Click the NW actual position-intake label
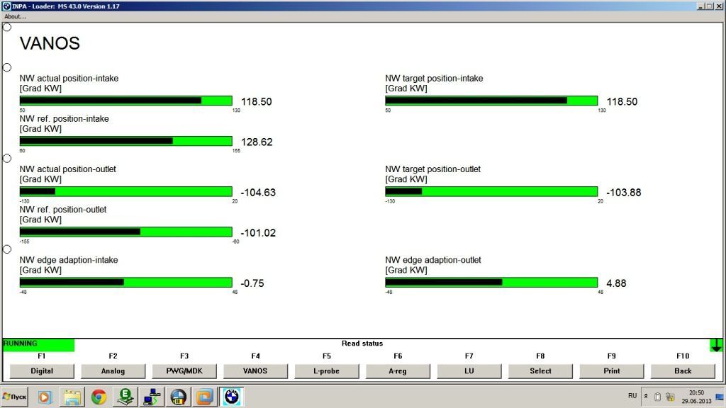This screenshot has width=726, height=408. pos(69,79)
